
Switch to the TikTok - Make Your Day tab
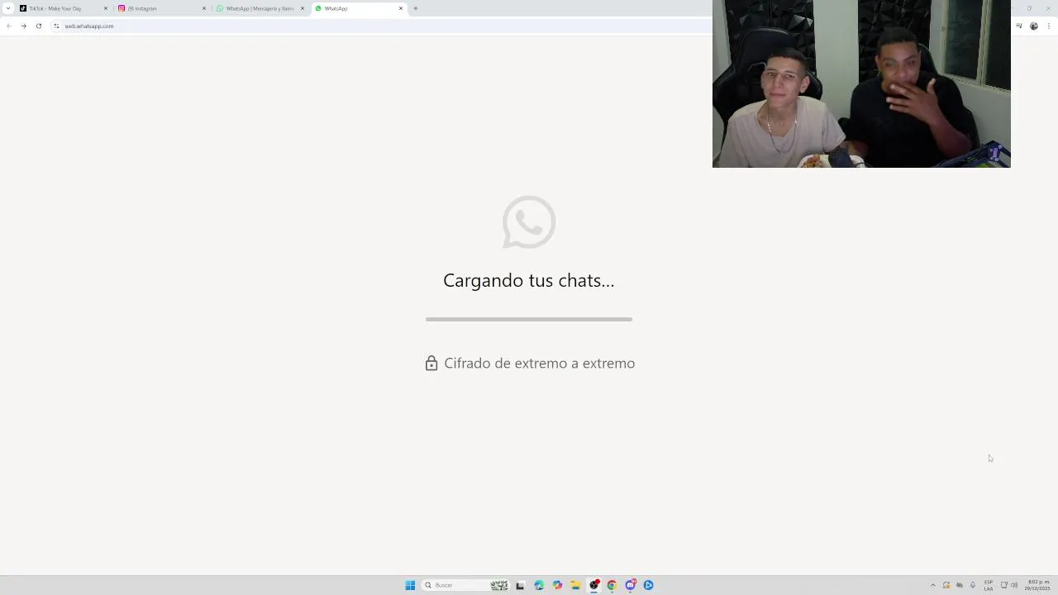[63, 8]
